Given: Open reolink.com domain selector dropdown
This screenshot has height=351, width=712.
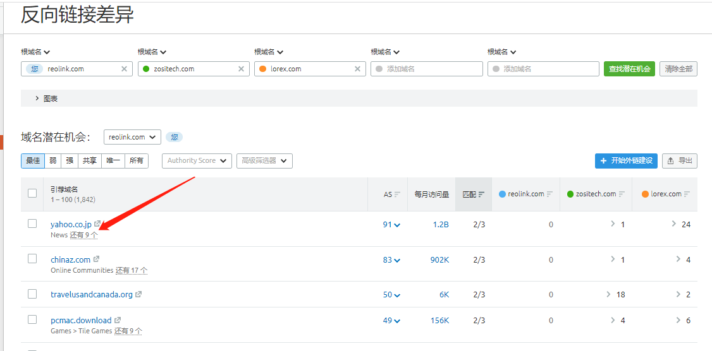Looking at the screenshot, I should (132, 137).
